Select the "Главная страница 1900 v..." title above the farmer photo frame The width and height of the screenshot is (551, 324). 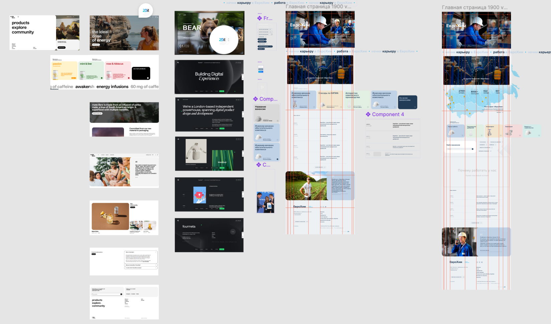click(318, 6)
